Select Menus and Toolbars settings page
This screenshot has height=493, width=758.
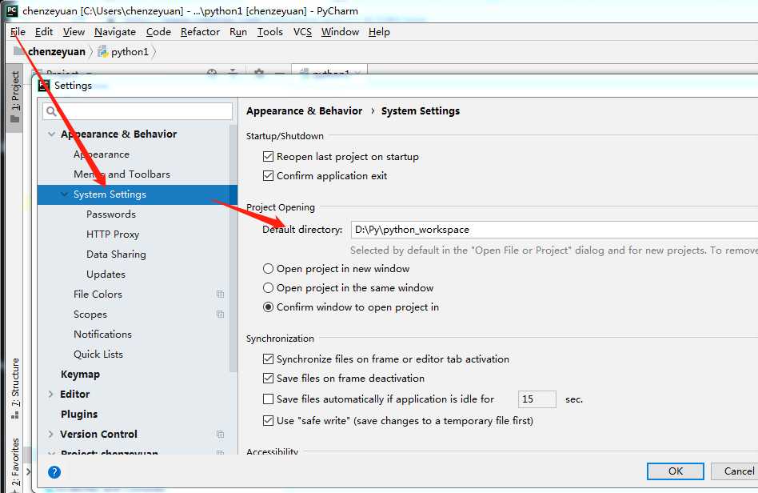[x=122, y=174]
